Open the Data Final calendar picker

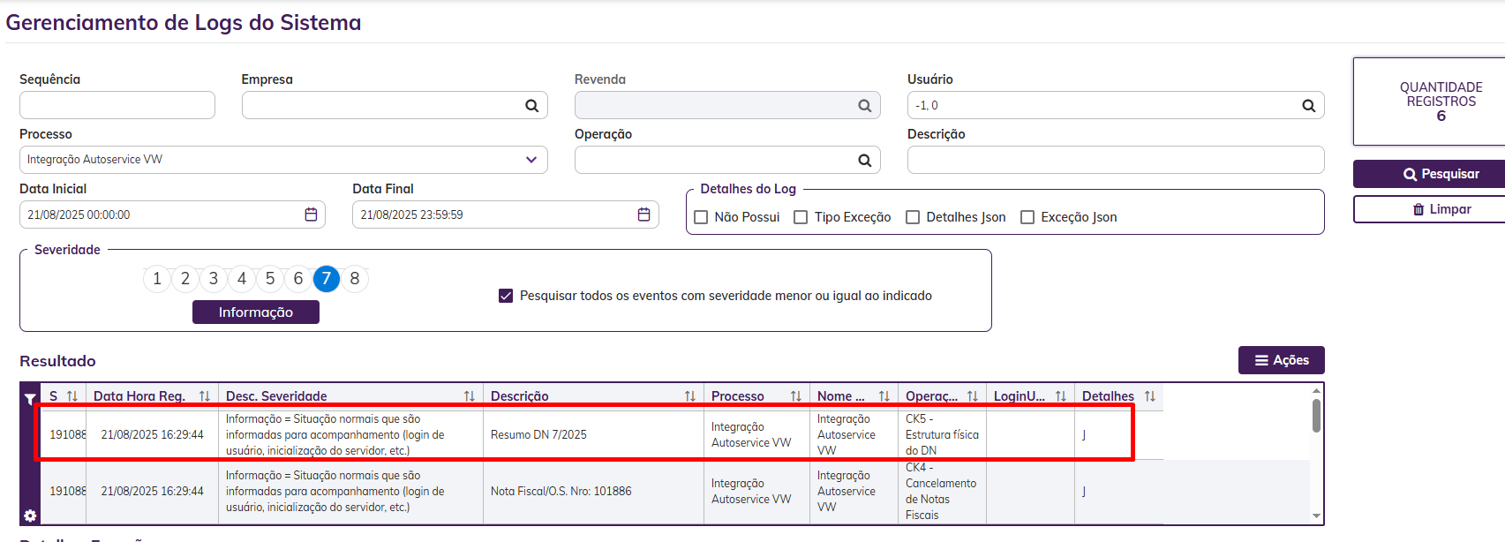tap(643, 215)
